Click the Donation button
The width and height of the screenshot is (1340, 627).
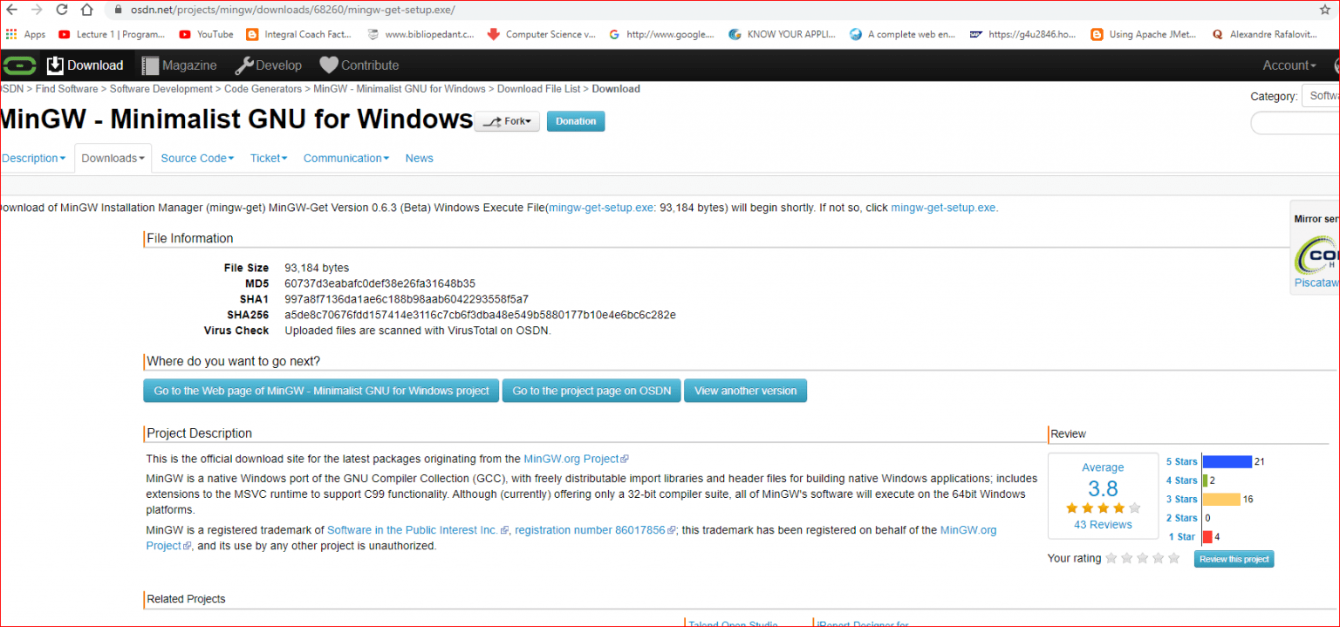[575, 121]
